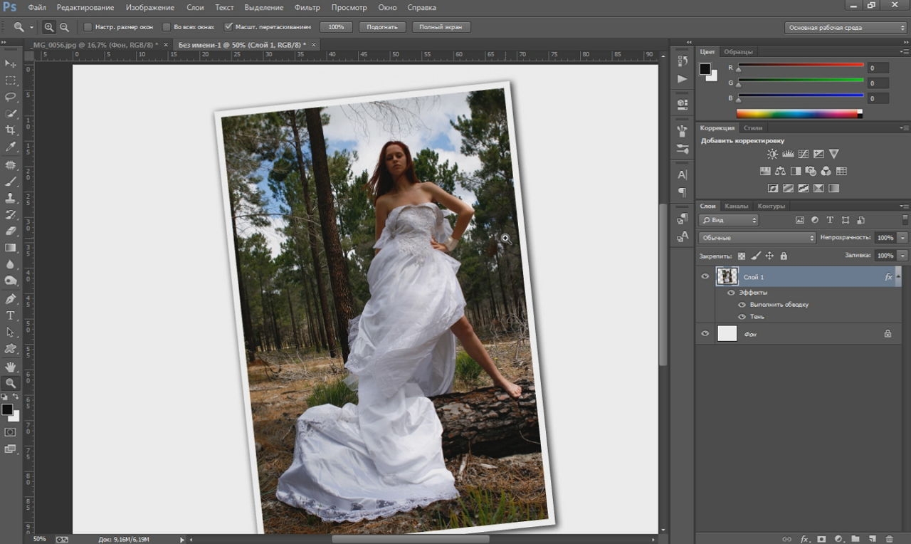This screenshot has width=911, height=544.
Task: Open the Color panel menu
Action: [905, 51]
